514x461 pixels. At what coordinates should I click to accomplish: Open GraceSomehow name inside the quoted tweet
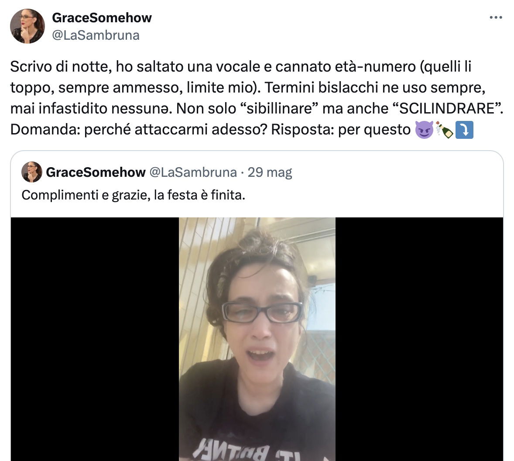[96, 172]
